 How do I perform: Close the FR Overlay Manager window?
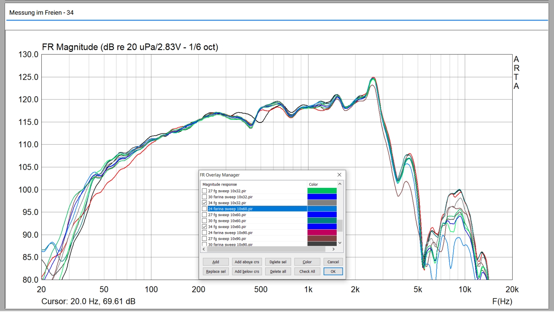point(339,175)
